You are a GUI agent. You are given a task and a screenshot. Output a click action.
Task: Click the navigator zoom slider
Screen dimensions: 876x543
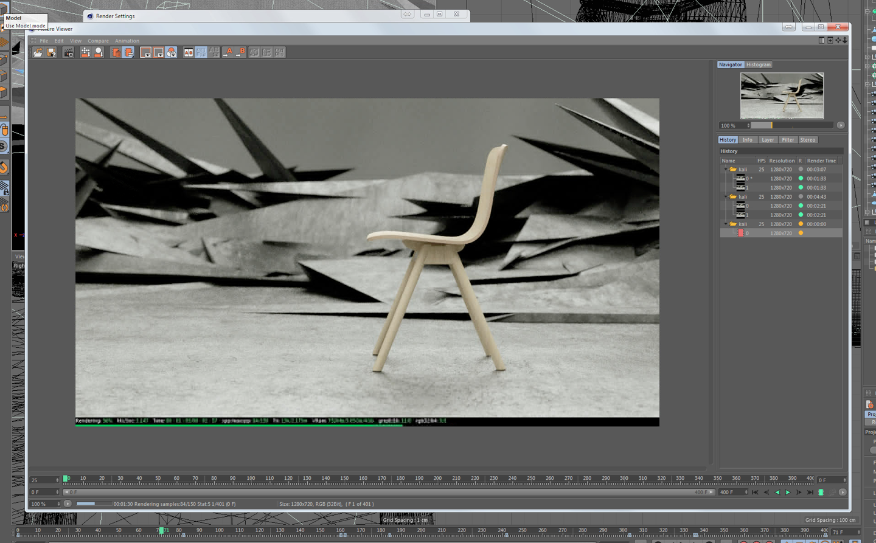click(792, 125)
